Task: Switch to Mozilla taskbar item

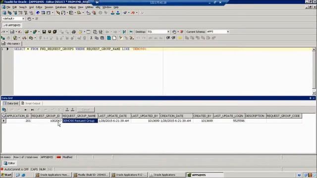Action: (x=91, y=175)
